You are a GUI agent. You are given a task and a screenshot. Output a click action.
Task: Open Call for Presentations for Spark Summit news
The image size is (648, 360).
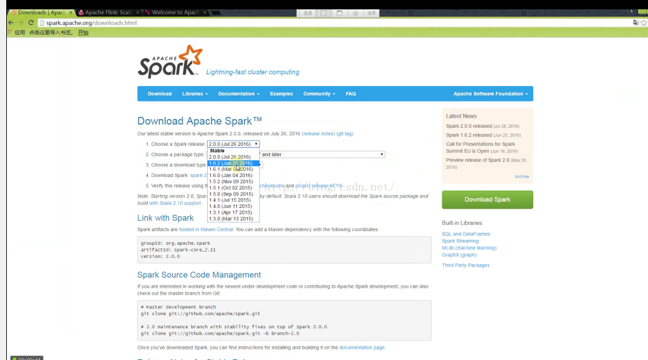480,148
